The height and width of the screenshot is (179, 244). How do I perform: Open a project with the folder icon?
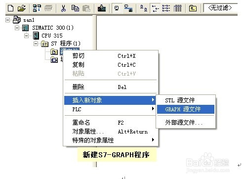(22, 8)
